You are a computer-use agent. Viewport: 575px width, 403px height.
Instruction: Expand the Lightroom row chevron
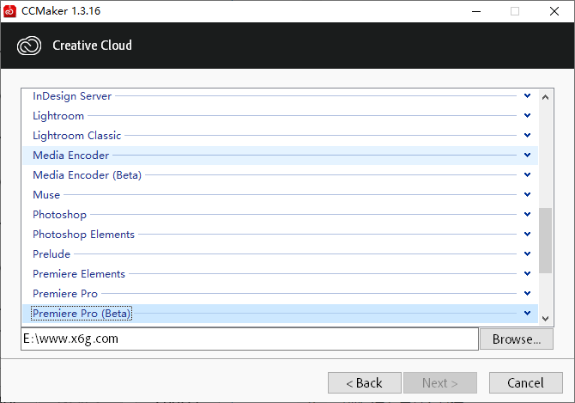point(527,116)
